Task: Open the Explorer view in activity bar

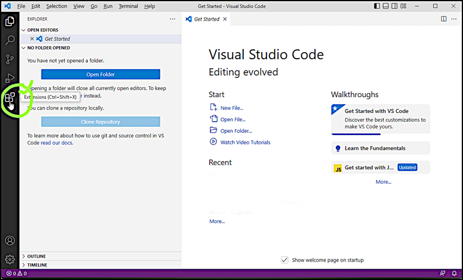Action: pos(9,22)
